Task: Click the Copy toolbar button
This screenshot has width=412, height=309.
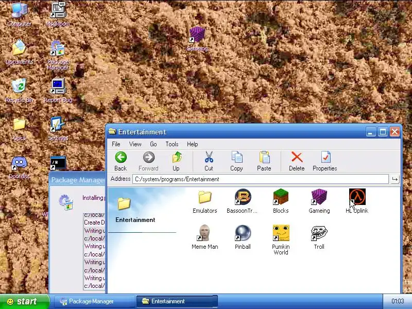Action: pyautogui.click(x=236, y=161)
